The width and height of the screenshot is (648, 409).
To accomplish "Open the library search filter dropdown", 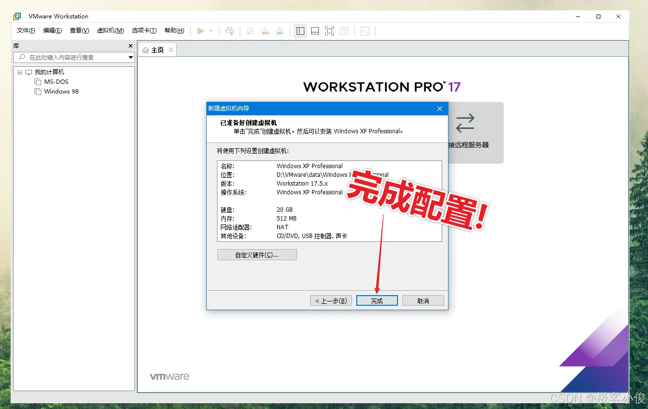I will 131,57.
